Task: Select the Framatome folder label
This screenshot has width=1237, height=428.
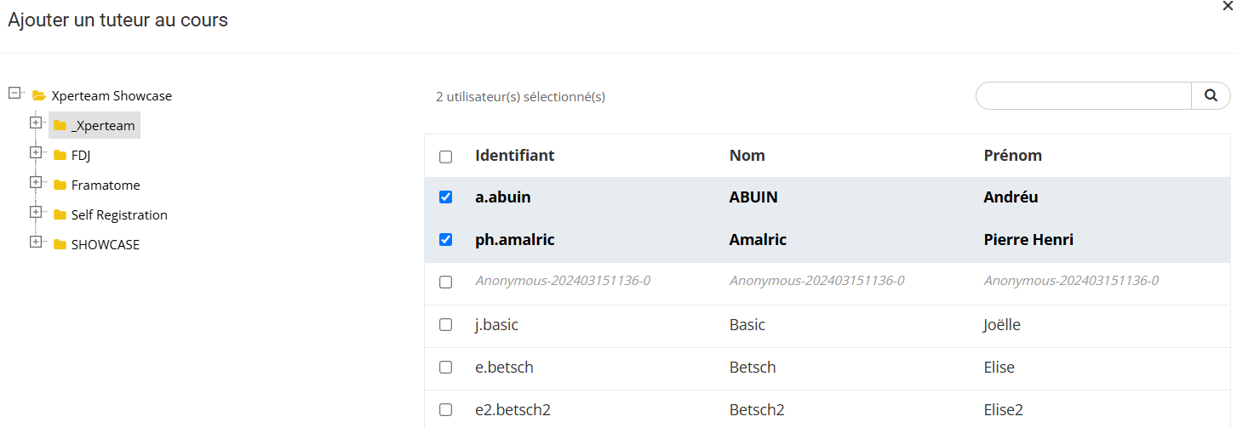Action: (106, 185)
